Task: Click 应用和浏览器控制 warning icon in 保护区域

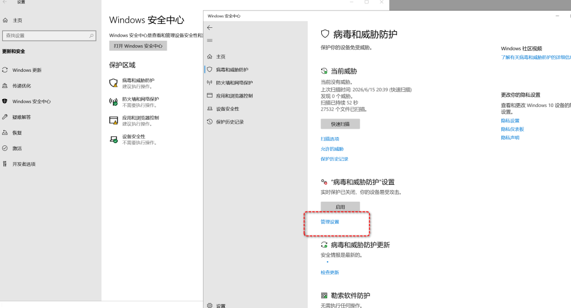Action: 114,120
